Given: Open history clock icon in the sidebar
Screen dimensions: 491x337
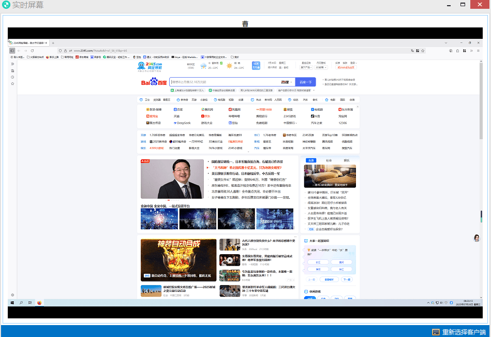Looking at the screenshot, I should [12, 77].
